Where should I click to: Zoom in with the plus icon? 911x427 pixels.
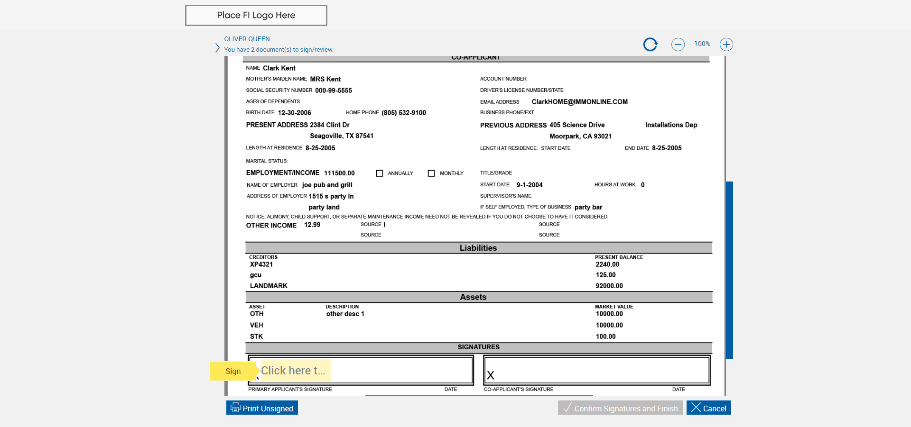click(726, 45)
